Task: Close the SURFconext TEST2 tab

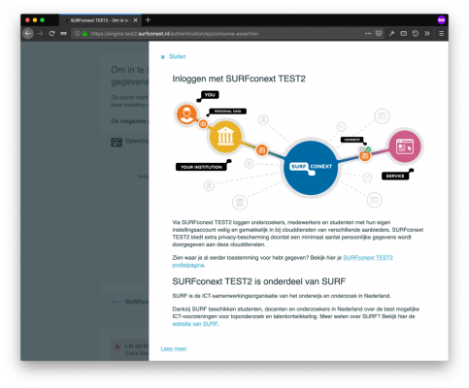Action: coord(135,20)
